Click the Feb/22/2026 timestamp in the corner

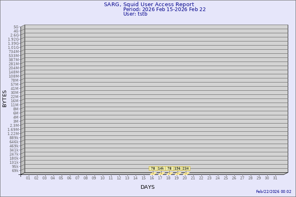tap(273, 192)
